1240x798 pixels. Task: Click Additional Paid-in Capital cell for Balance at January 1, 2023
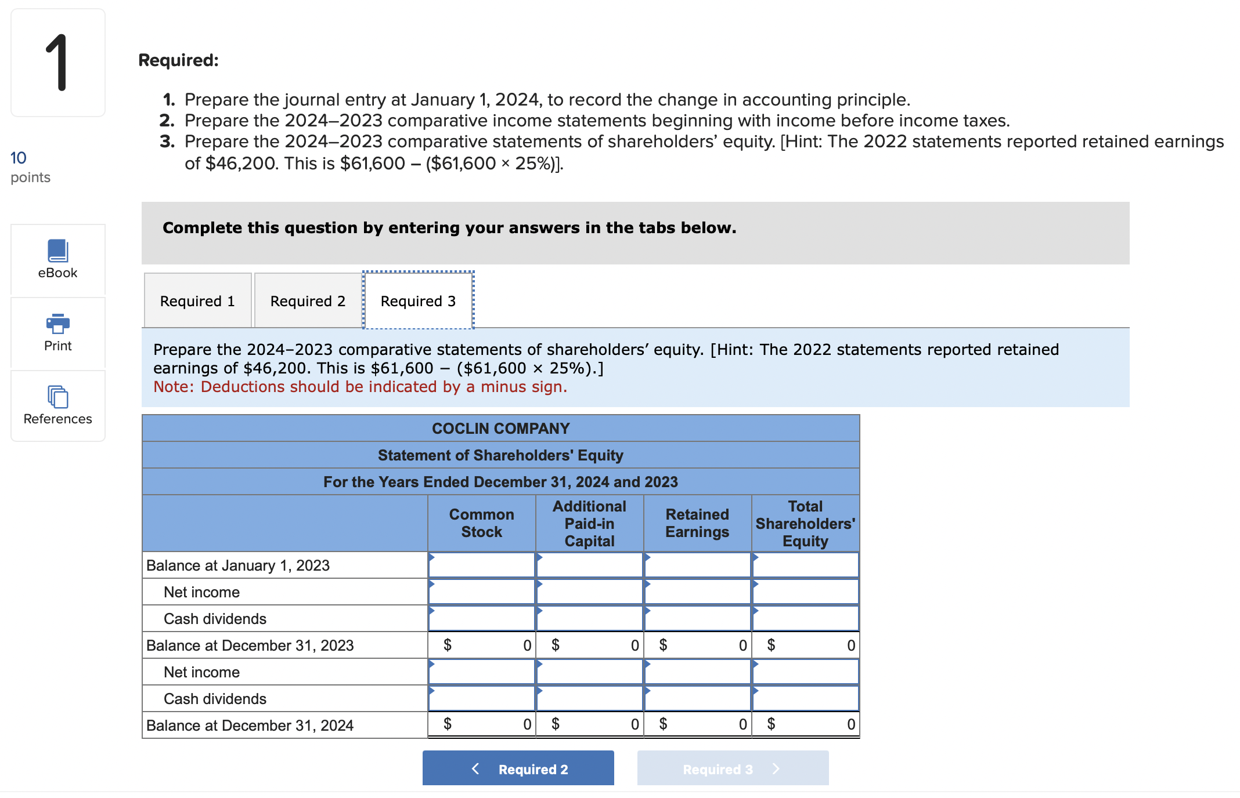point(589,565)
